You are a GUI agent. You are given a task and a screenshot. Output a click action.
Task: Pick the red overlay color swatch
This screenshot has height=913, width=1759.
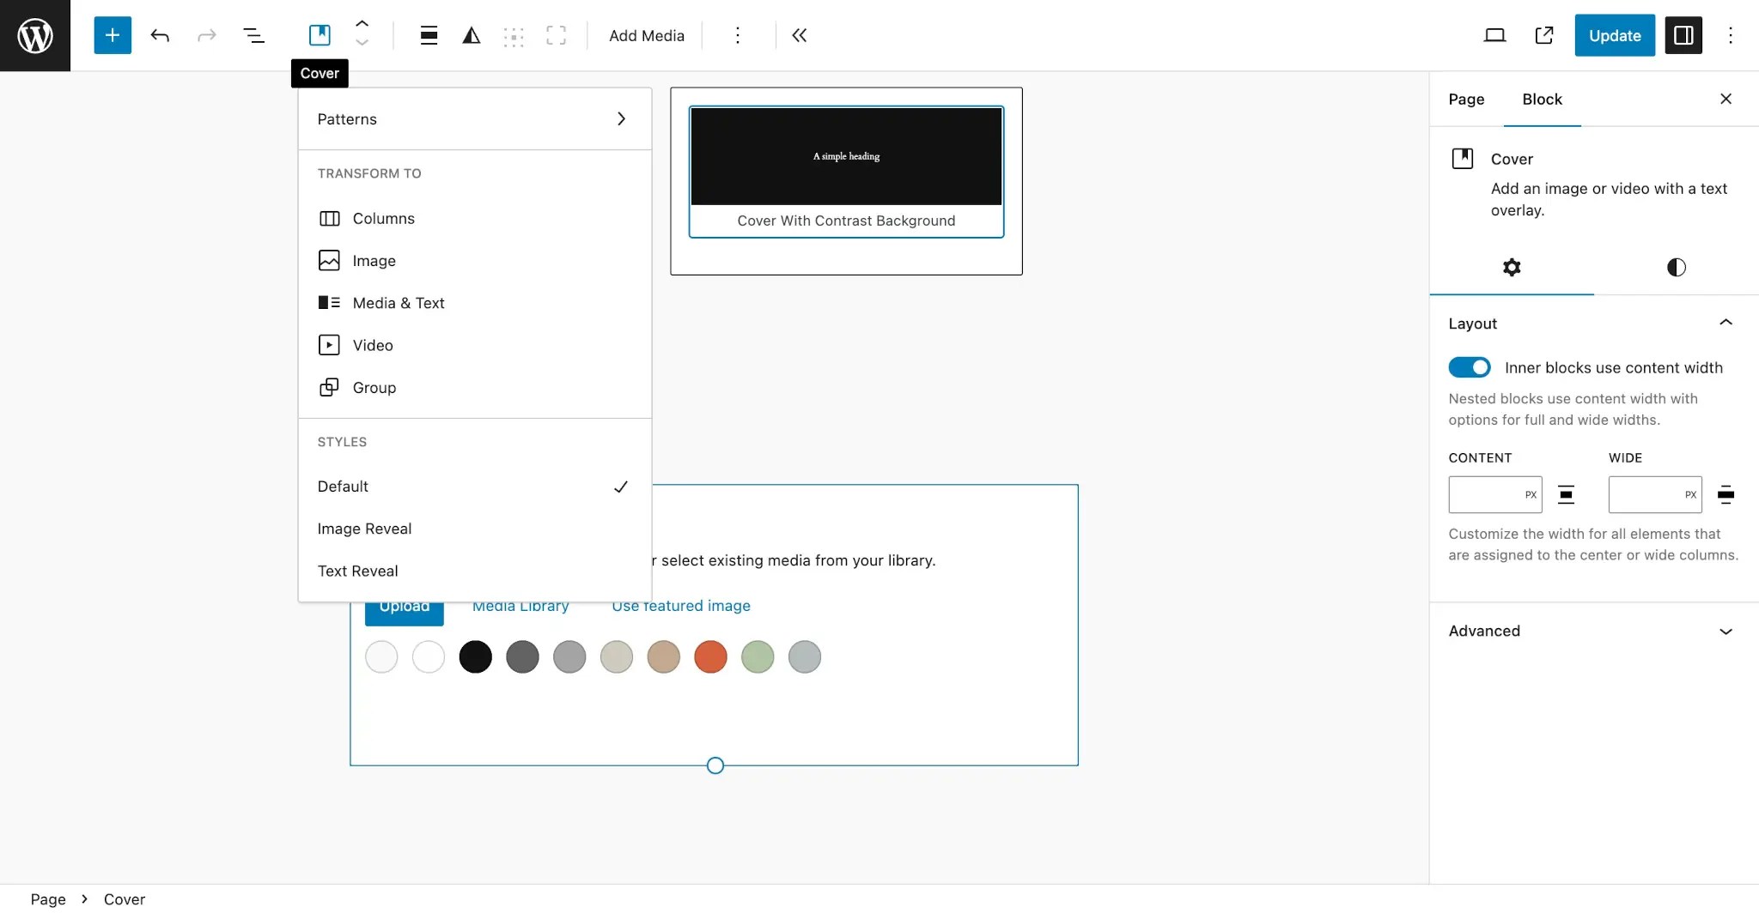point(711,656)
